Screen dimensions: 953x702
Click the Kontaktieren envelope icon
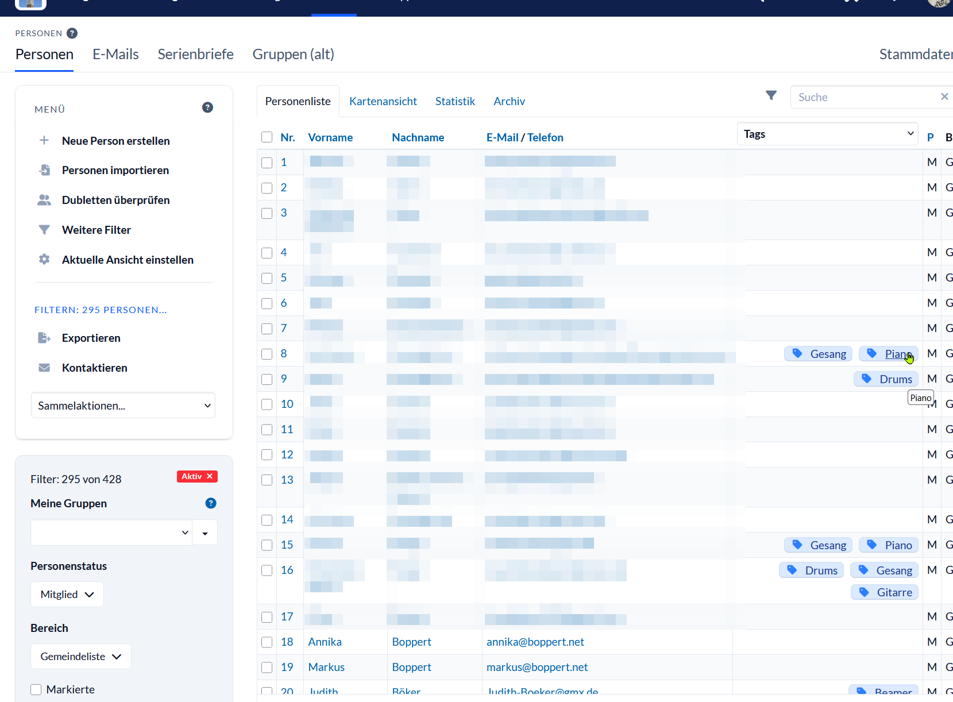point(44,368)
